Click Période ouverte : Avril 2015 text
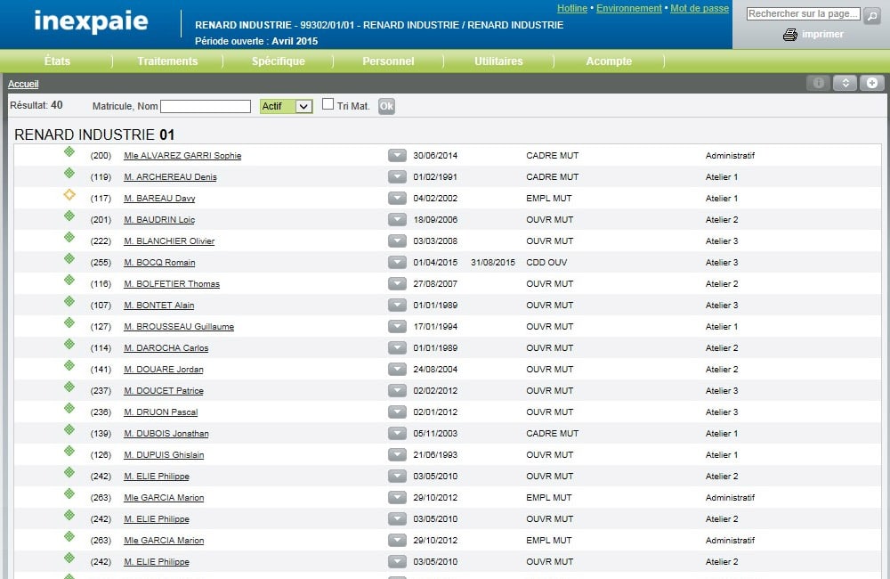This screenshot has width=890, height=579. tap(256, 41)
